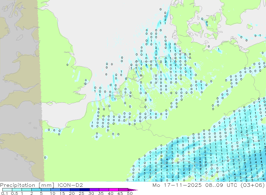The width and height of the screenshot is (266, 195).
Task: Click the '0.1' legend scale label
Action: tap(5, 193)
